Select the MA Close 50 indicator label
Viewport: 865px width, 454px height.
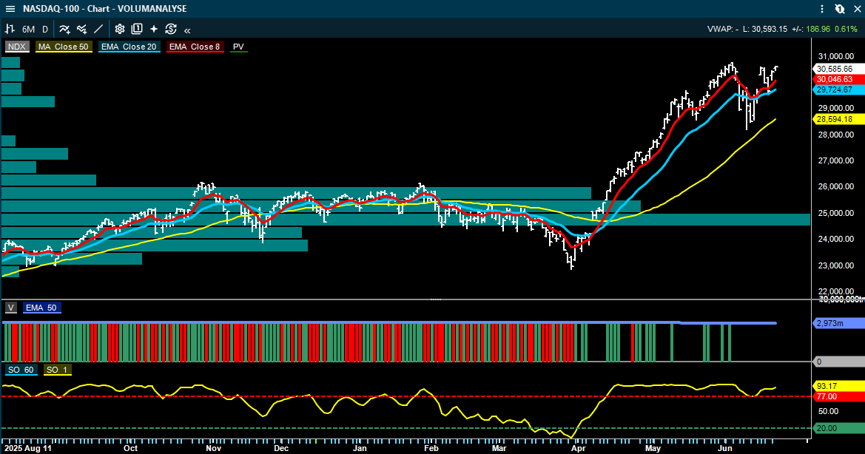(x=64, y=47)
